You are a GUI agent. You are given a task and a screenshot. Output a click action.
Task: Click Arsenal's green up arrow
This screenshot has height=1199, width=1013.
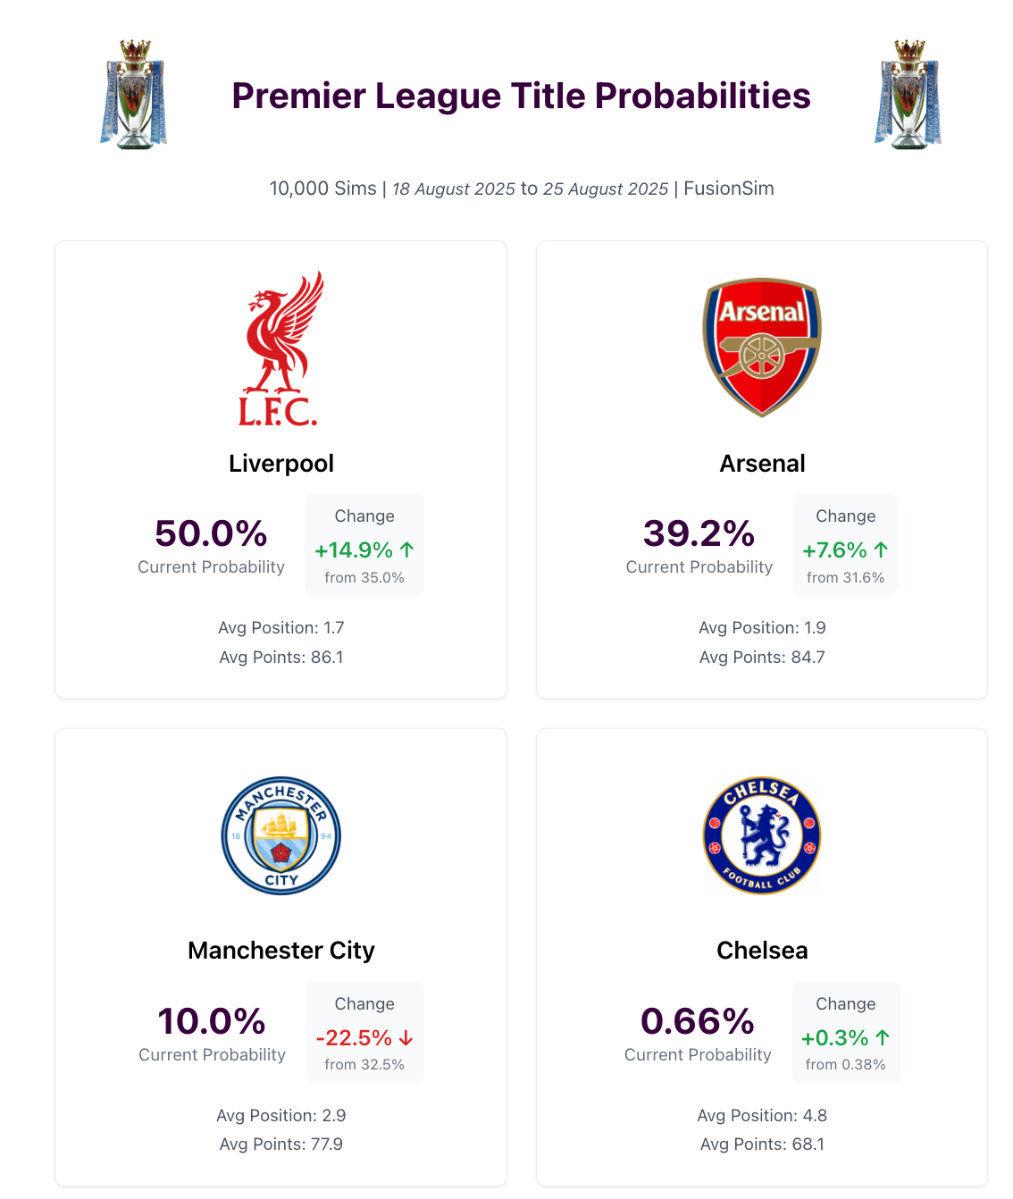881,550
